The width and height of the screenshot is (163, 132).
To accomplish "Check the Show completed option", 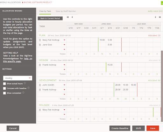I will click(x=4, y=93).
